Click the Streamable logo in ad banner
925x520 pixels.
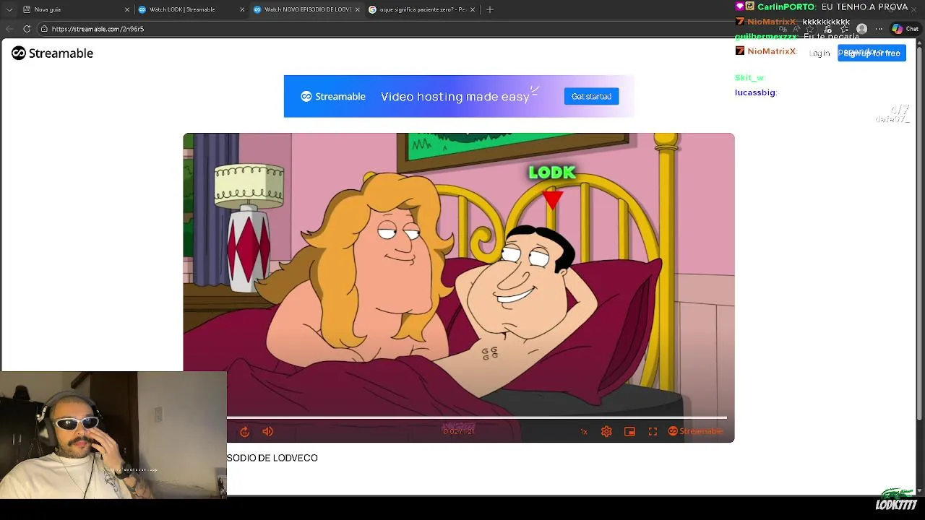(x=333, y=96)
